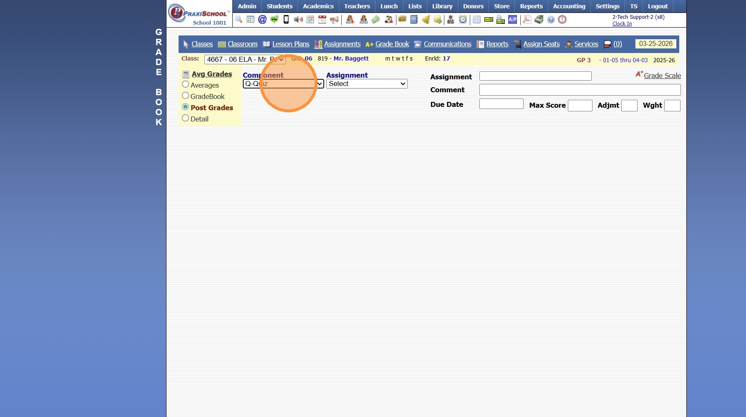The width and height of the screenshot is (746, 417).
Task: Open the Library menu
Action: click(x=442, y=6)
